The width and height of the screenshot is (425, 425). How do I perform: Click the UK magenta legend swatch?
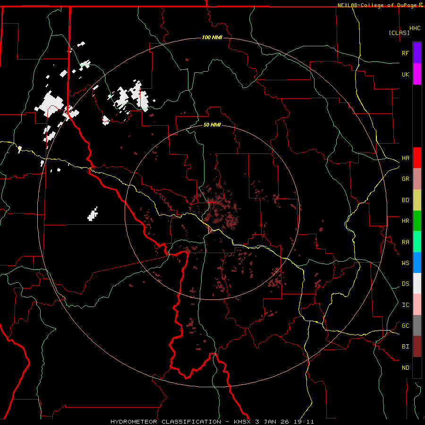coord(417,74)
